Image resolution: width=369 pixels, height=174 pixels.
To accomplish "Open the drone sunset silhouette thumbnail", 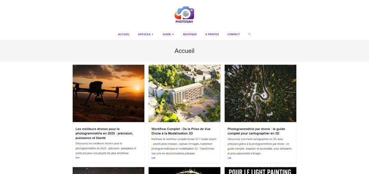I will click(109, 94).
